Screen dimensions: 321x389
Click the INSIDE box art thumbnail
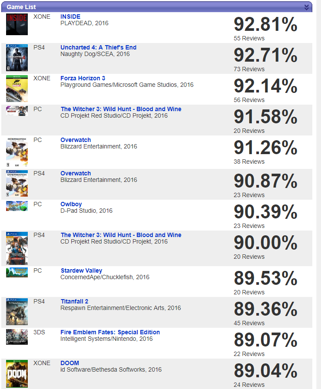(x=17, y=24)
